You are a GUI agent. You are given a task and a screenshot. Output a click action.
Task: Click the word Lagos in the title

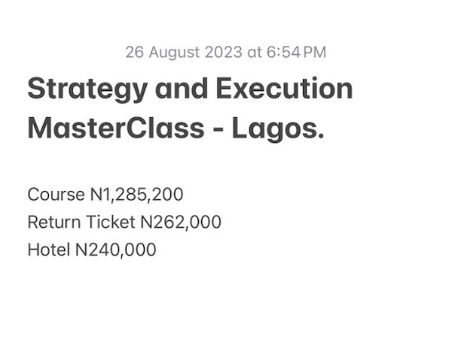pos(278,129)
